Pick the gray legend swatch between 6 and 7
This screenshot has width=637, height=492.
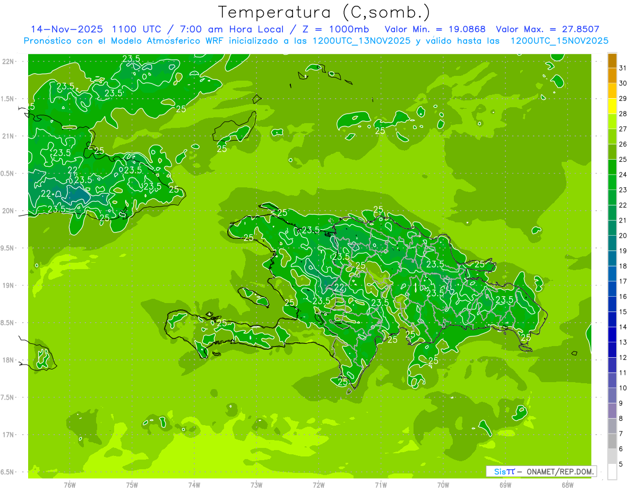coord(612,441)
